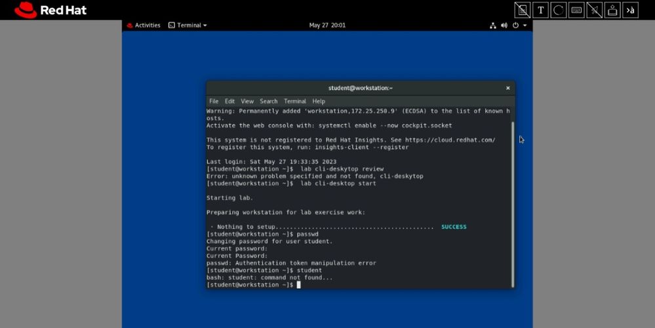This screenshot has width=655, height=328.
Task: Click the network connection status icon
Action: (493, 26)
